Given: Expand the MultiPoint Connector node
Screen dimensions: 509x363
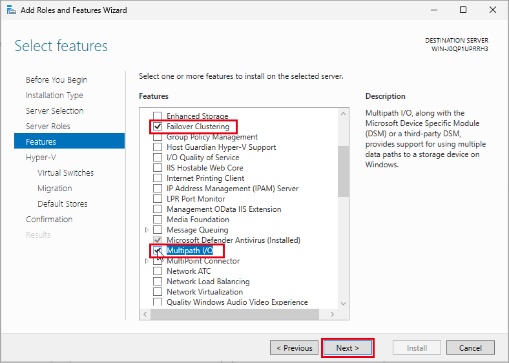Looking at the screenshot, I should [x=147, y=261].
